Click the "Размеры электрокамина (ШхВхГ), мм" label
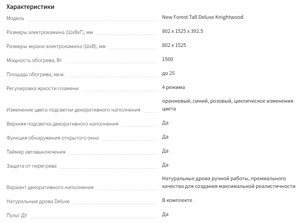The image size is (305, 223). [x=50, y=32]
